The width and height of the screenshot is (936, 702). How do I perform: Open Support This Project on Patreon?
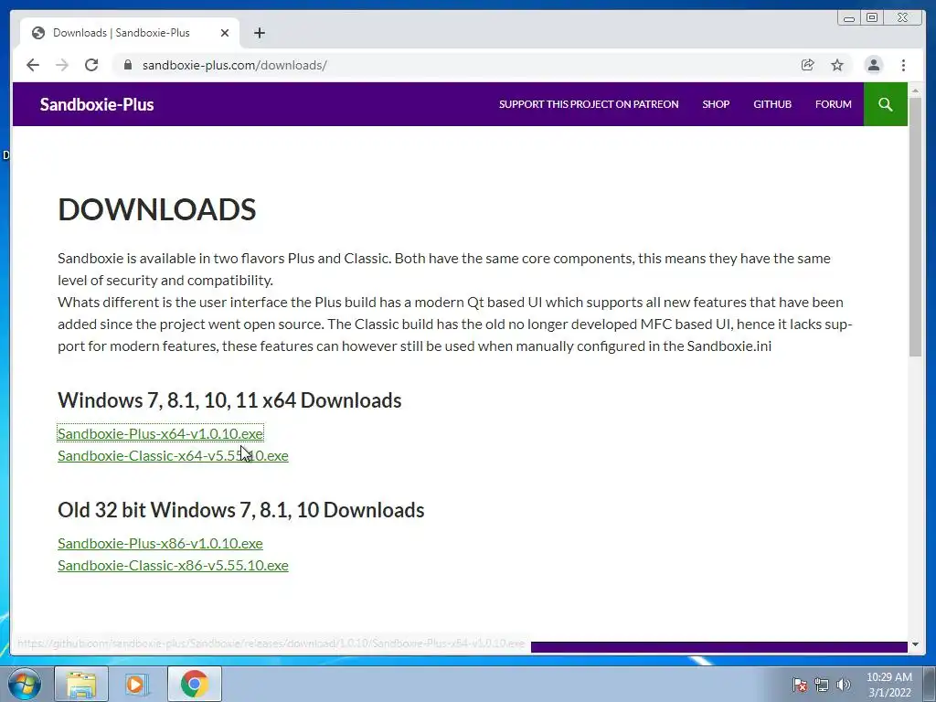(589, 104)
